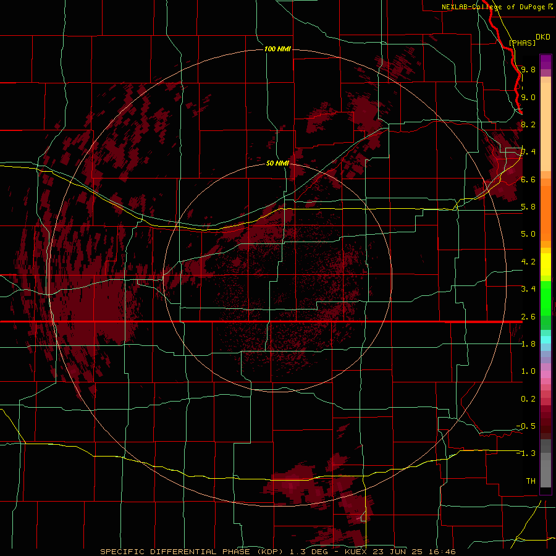Click the 6.6 value on the color scale
This screenshot has width=556, height=556.
pyautogui.click(x=528, y=179)
